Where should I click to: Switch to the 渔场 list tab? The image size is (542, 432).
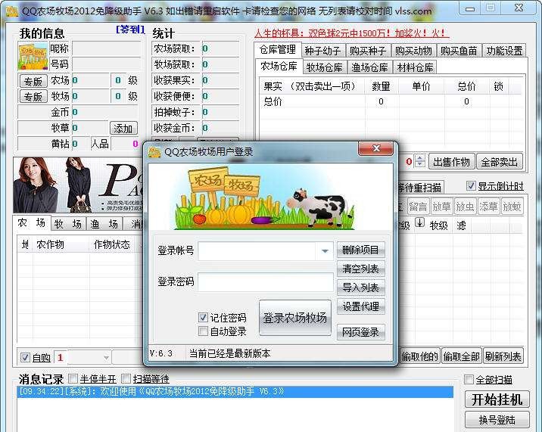104,224
